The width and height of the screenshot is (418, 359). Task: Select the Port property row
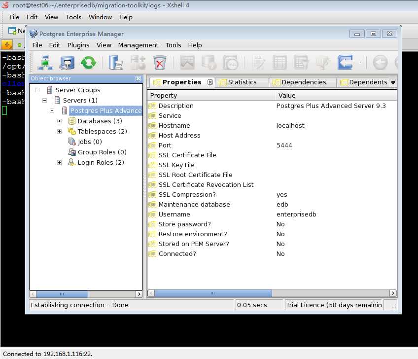pos(272,145)
